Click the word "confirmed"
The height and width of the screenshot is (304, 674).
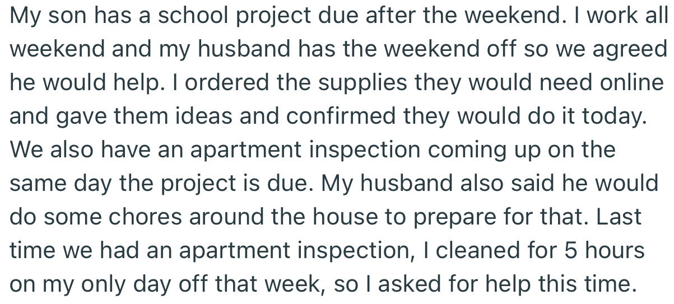330,116
